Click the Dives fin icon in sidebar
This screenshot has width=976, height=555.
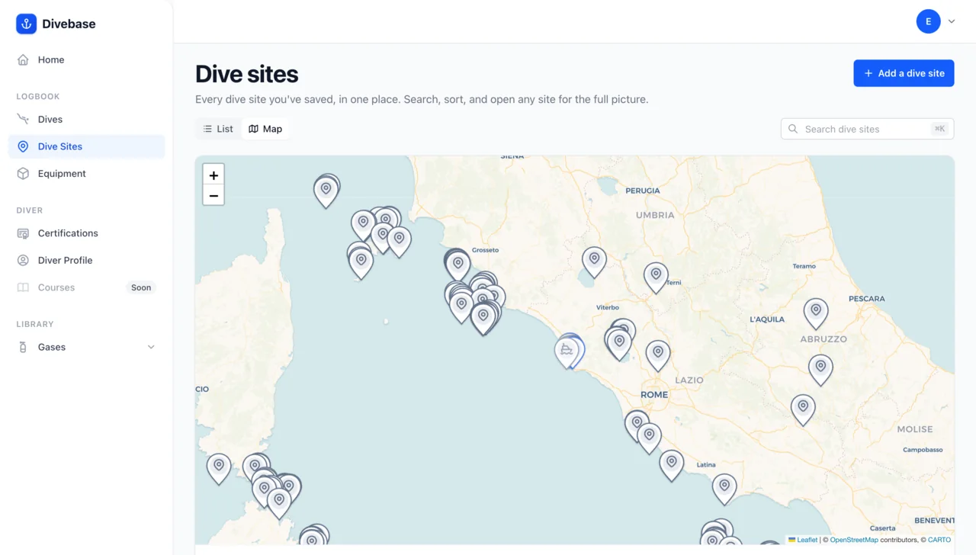(x=23, y=119)
